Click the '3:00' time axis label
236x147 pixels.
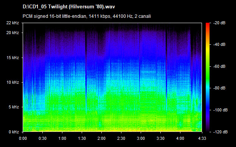(x=141, y=138)
